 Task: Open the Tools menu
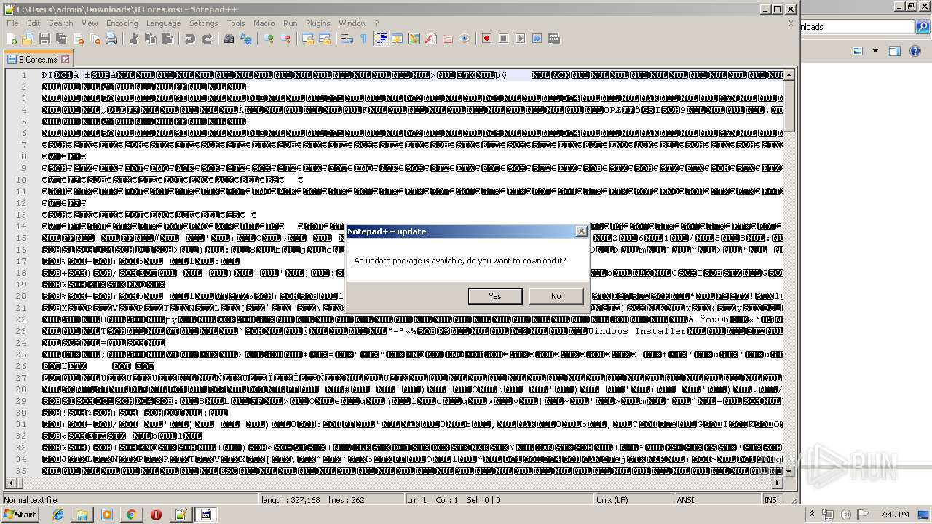click(x=236, y=23)
